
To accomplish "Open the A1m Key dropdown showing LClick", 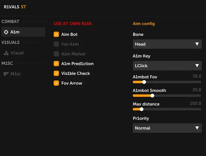I will [x=167, y=65].
